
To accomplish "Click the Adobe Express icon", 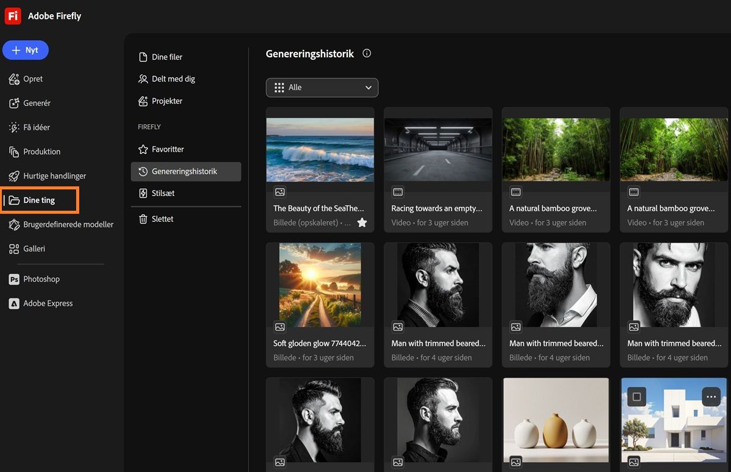I will [x=14, y=303].
